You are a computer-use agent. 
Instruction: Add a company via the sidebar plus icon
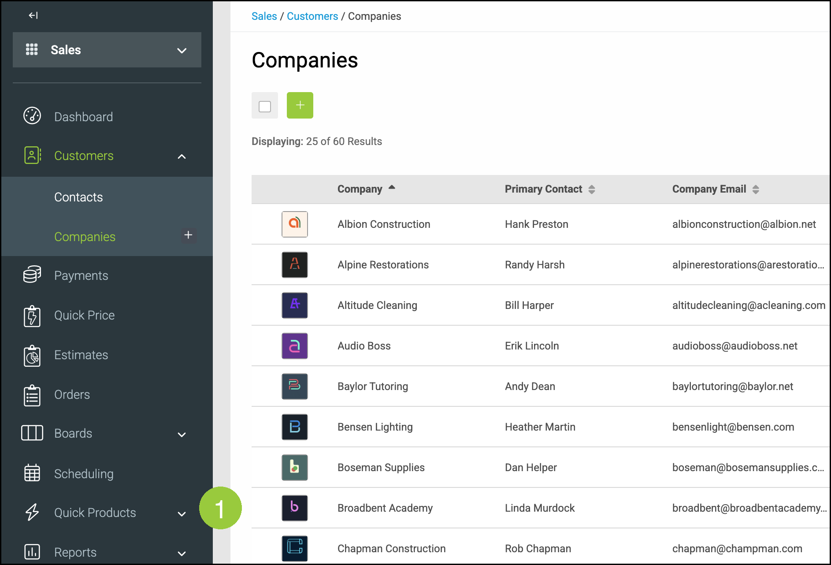click(189, 235)
